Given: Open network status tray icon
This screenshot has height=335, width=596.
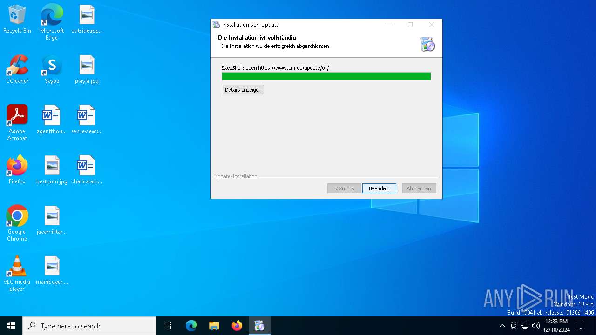Looking at the screenshot, I should tap(525, 326).
